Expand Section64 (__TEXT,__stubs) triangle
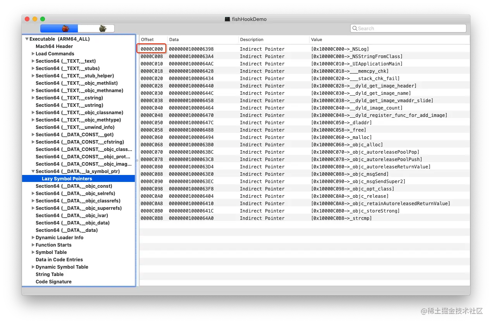Image resolution: width=492 pixels, height=324 pixels. 33,69
